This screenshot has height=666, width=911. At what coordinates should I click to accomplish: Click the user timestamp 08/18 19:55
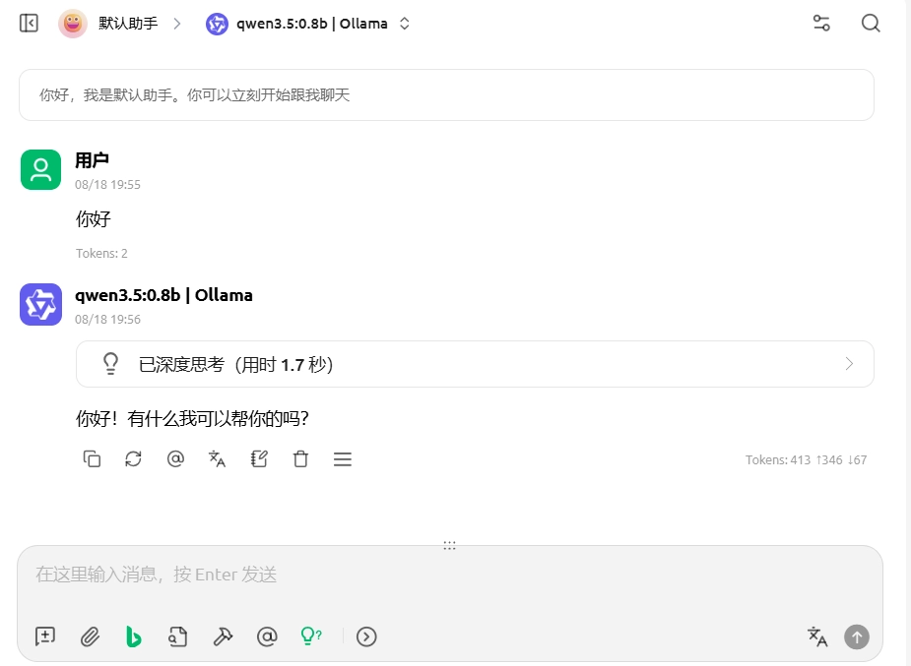coord(107,185)
